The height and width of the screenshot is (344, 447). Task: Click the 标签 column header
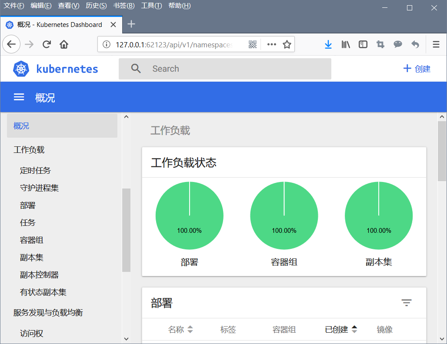(228, 330)
